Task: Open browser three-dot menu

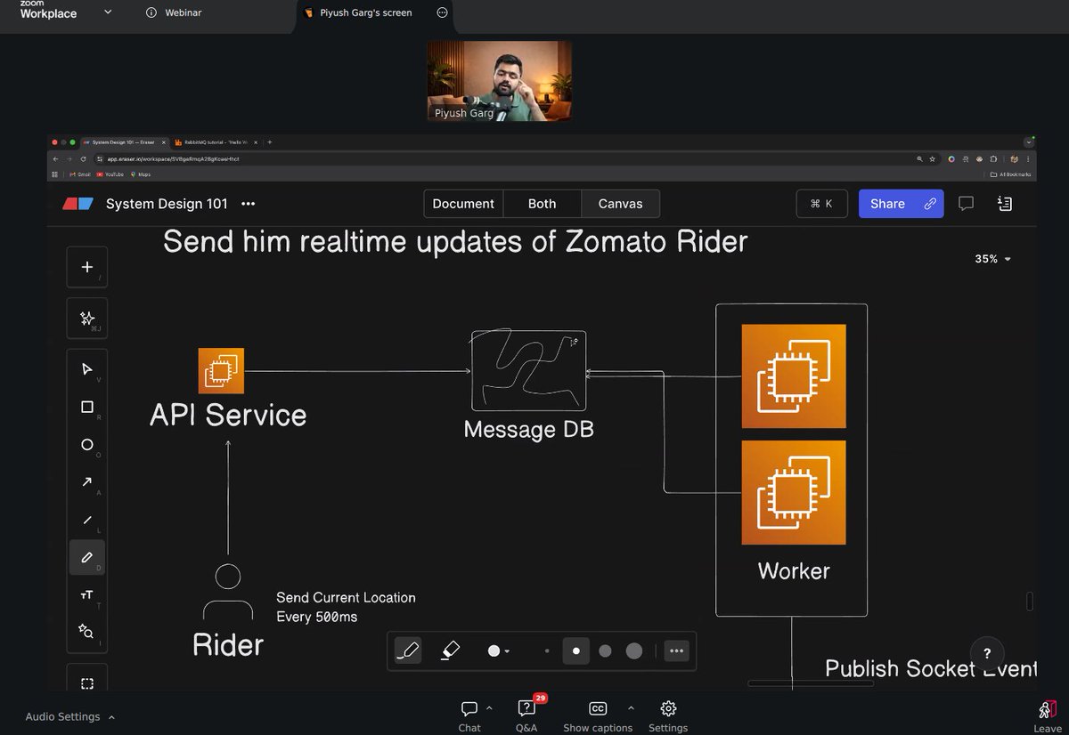Action: click(1028, 158)
